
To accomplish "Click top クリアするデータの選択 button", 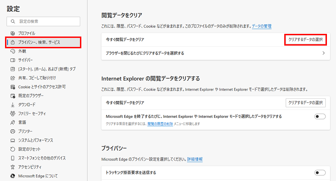I will tap(305, 40).
